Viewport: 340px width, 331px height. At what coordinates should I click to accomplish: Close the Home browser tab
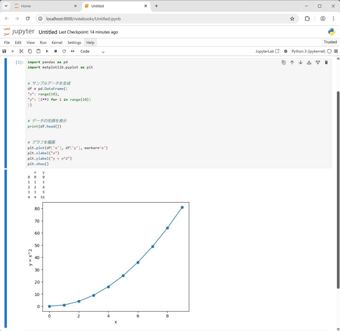point(75,6)
